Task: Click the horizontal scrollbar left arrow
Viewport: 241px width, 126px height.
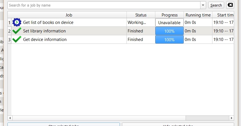Action: 10,118
